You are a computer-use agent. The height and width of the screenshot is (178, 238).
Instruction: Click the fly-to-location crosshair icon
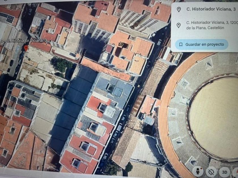point(211,172)
